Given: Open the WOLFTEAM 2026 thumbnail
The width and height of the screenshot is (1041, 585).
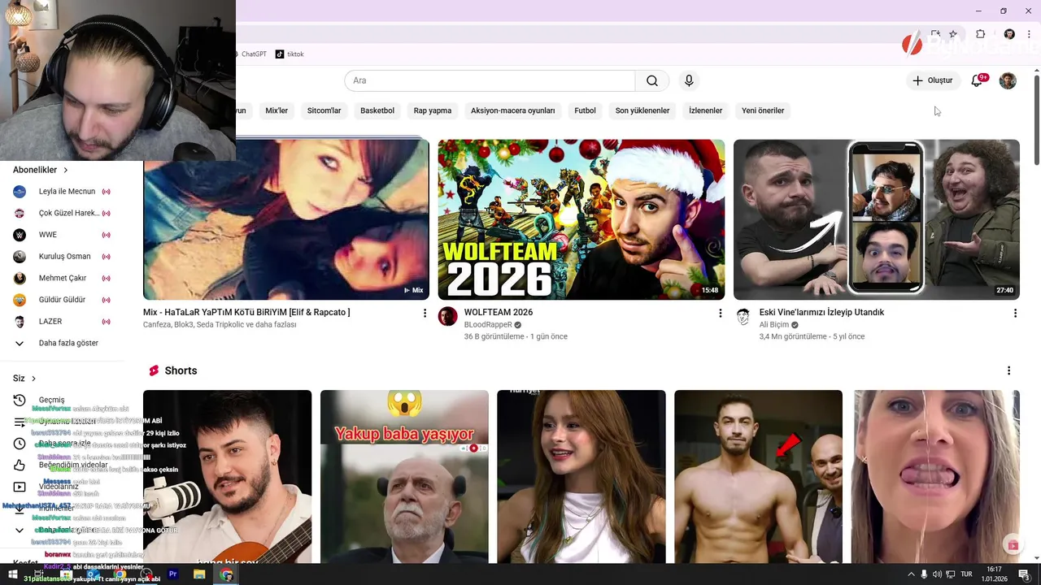Looking at the screenshot, I should [581, 219].
